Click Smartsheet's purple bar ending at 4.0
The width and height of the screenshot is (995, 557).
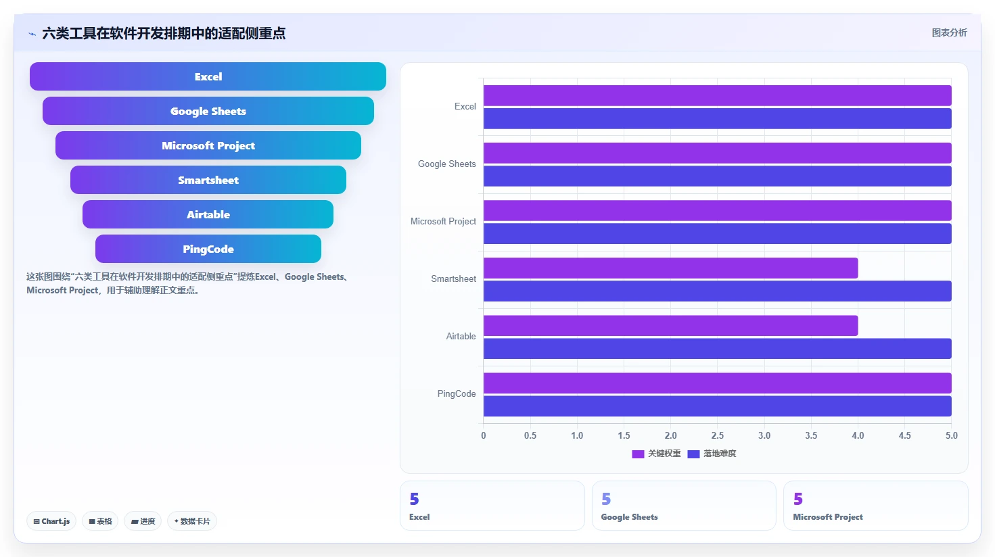[670, 268]
